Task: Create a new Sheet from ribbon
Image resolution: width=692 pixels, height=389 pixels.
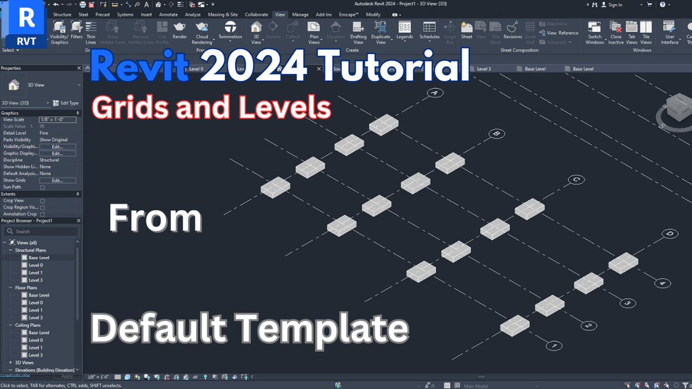Action: click(x=467, y=29)
